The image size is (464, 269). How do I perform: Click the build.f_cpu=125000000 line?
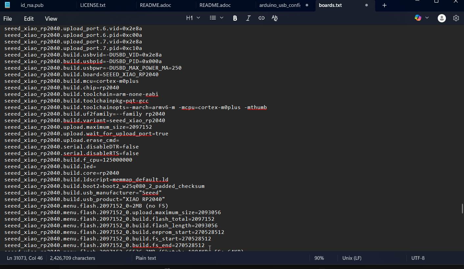[68, 160]
